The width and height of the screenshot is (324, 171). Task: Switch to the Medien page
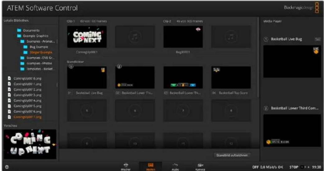[150, 167]
